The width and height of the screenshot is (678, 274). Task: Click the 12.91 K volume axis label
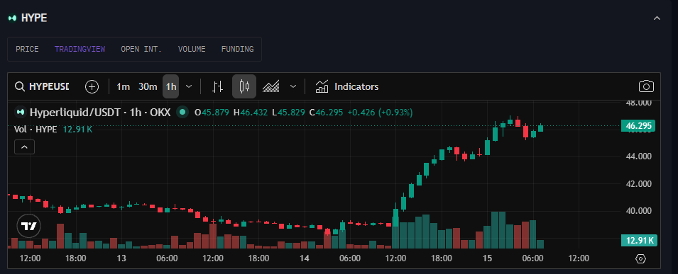click(639, 240)
